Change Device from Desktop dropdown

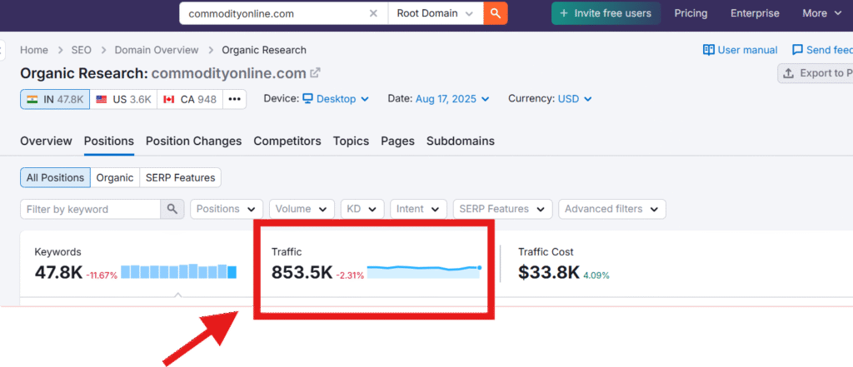coord(337,99)
